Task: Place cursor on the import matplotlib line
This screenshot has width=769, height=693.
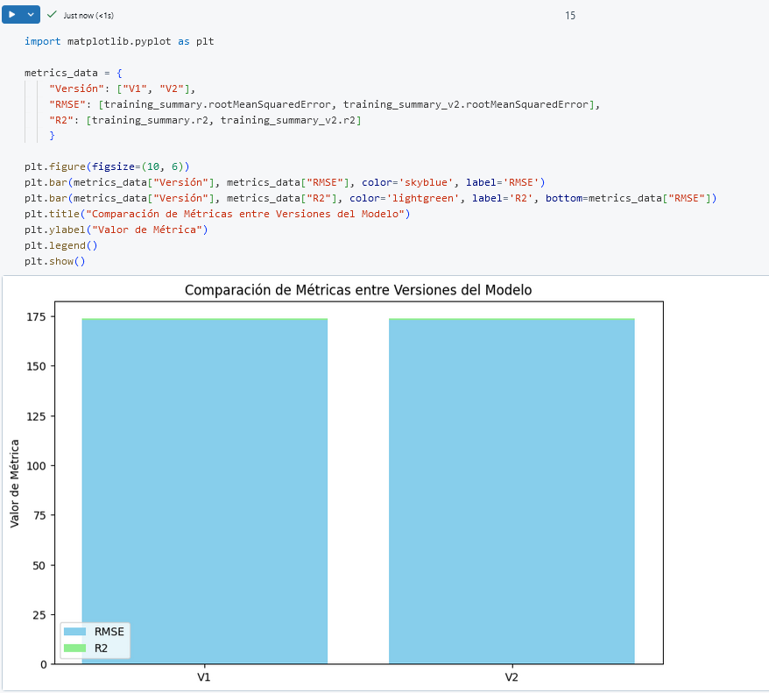Action: 119,41
